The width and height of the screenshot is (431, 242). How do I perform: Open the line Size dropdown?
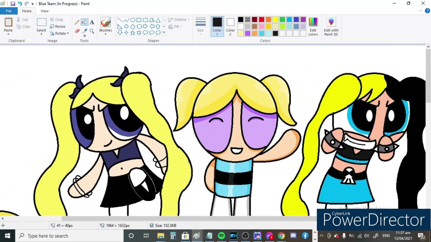(200, 26)
